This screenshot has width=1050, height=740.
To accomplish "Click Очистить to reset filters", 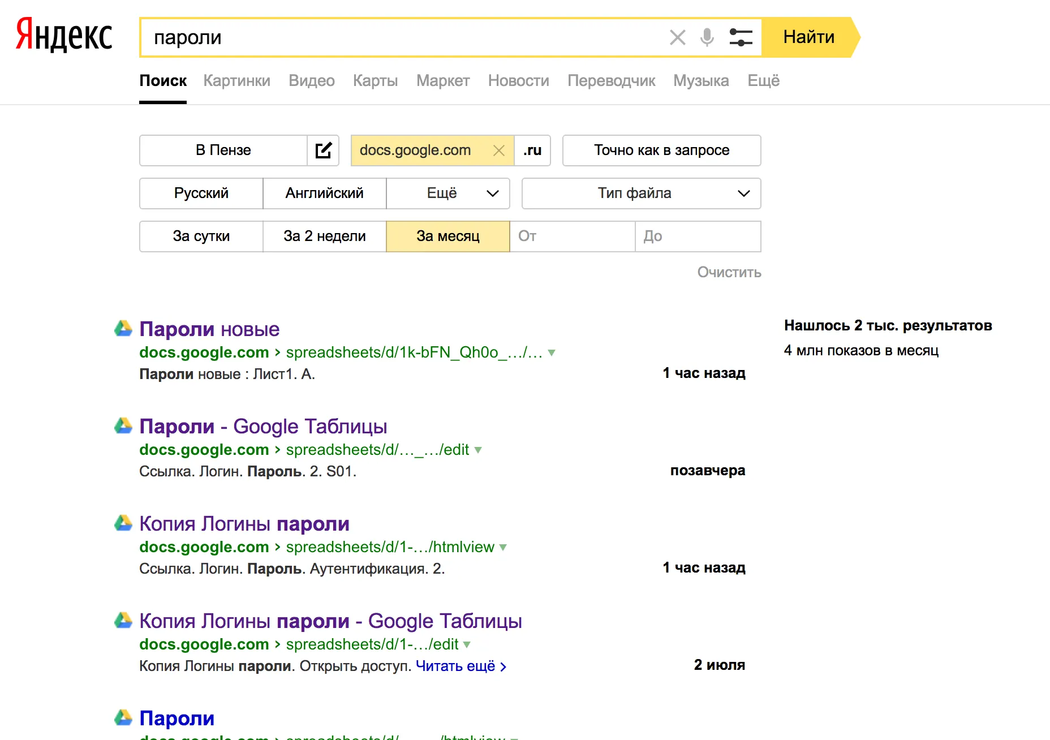I will point(729,273).
